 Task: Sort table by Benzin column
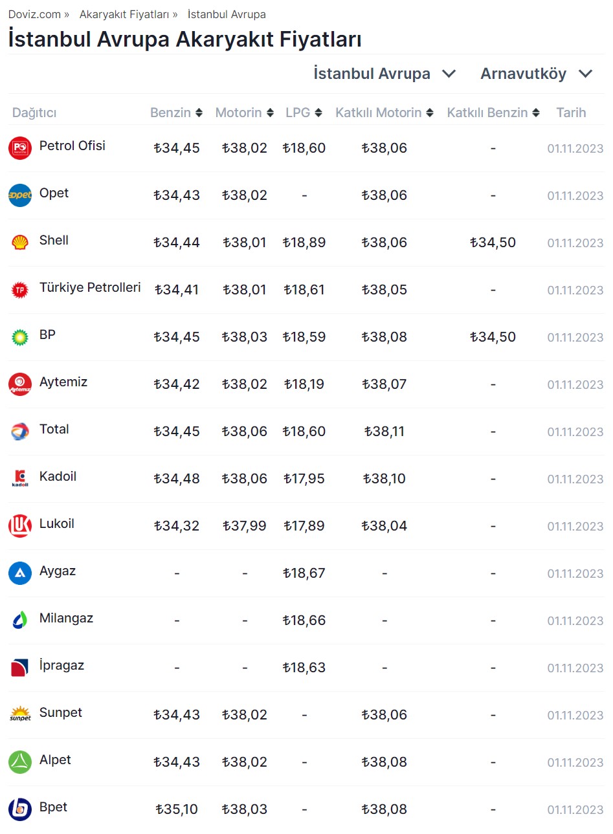[x=176, y=113]
